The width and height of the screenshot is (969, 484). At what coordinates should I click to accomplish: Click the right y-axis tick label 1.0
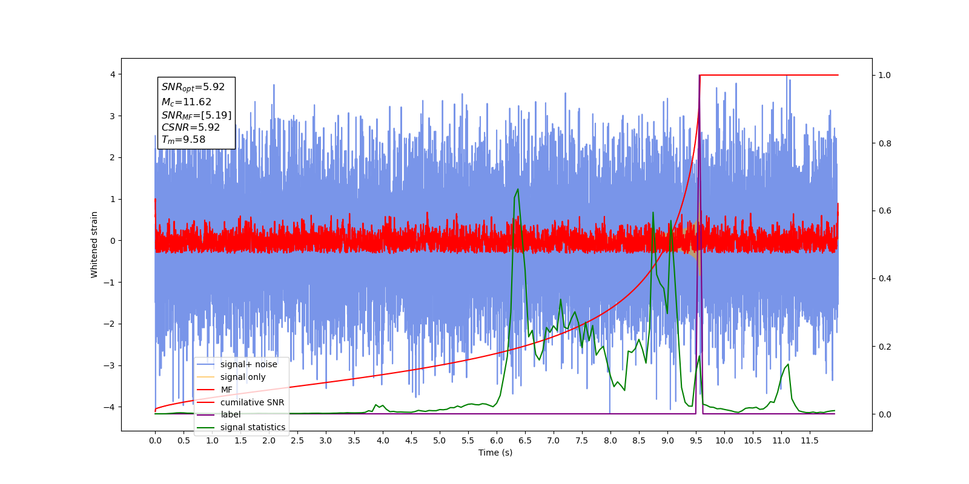point(885,75)
